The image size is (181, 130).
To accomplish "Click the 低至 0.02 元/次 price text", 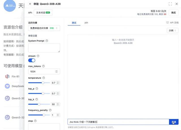I will pyautogui.click(x=158, y=11).
